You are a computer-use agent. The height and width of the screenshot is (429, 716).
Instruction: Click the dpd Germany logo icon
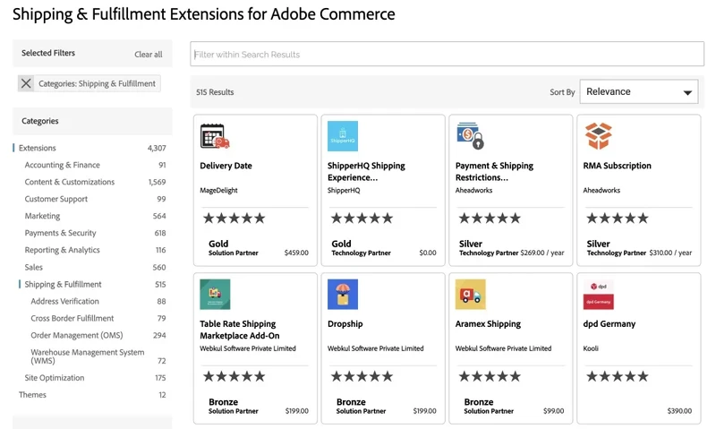coord(598,295)
